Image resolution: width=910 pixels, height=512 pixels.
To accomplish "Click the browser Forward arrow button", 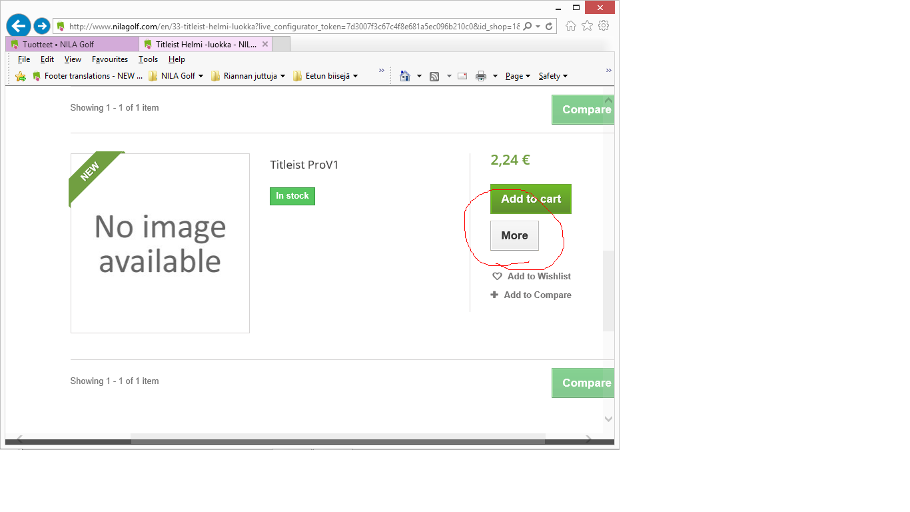I will [x=42, y=26].
